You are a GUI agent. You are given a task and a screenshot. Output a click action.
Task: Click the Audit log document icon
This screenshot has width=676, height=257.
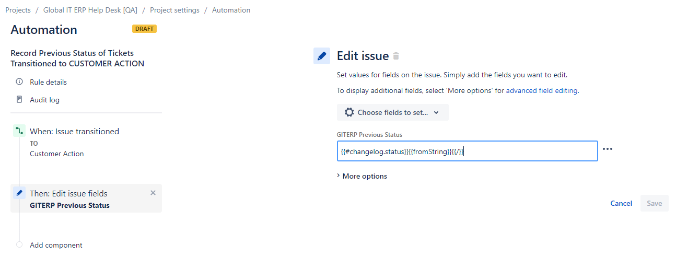click(x=19, y=99)
